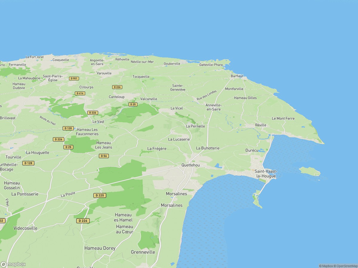
Task: Click the Mapbox logo
Action: pos(13,264)
